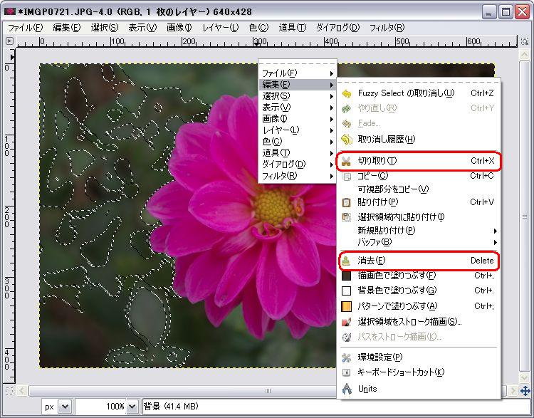Click the pink dahlia's yellow center in canvas
This screenshot has width=534, height=418.
point(273,207)
